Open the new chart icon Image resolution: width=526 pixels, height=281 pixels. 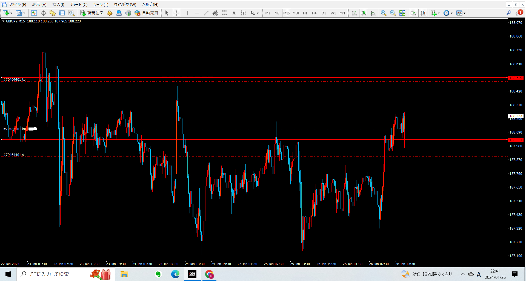click(6, 13)
